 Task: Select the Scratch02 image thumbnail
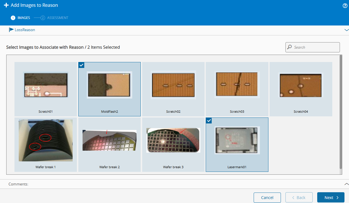tap(173, 85)
